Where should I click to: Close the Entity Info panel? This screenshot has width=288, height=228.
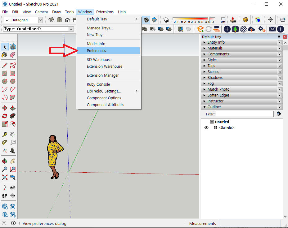[x=280, y=42]
